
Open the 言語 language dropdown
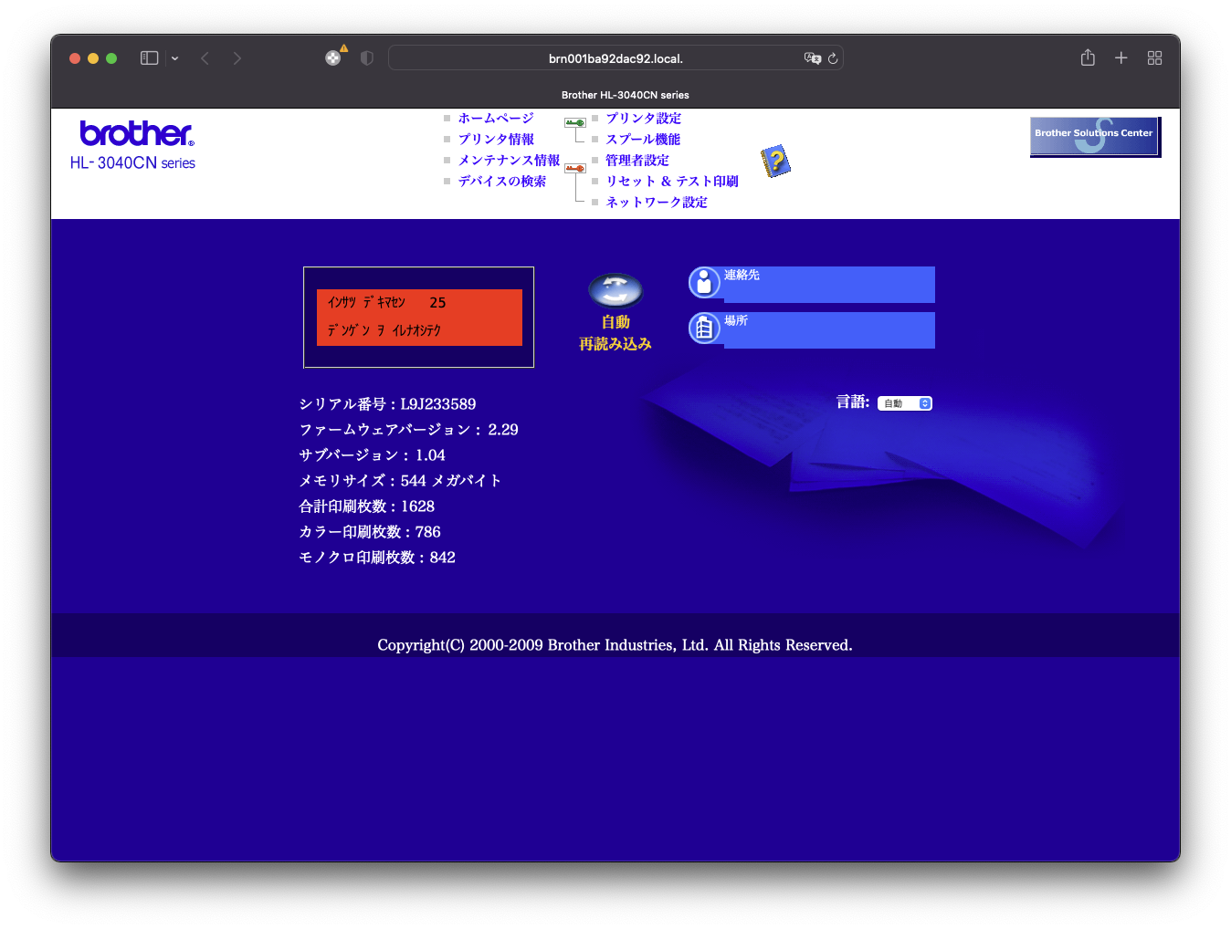click(x=905, y=403)
